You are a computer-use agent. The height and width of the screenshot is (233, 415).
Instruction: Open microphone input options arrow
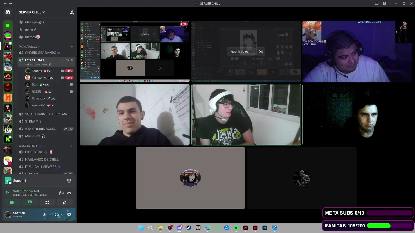pos(50,215)
